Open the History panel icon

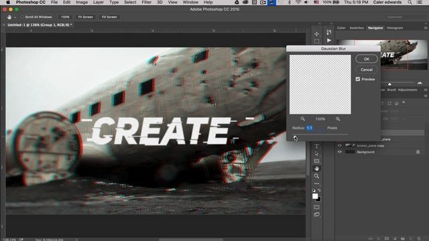[329, 32]
